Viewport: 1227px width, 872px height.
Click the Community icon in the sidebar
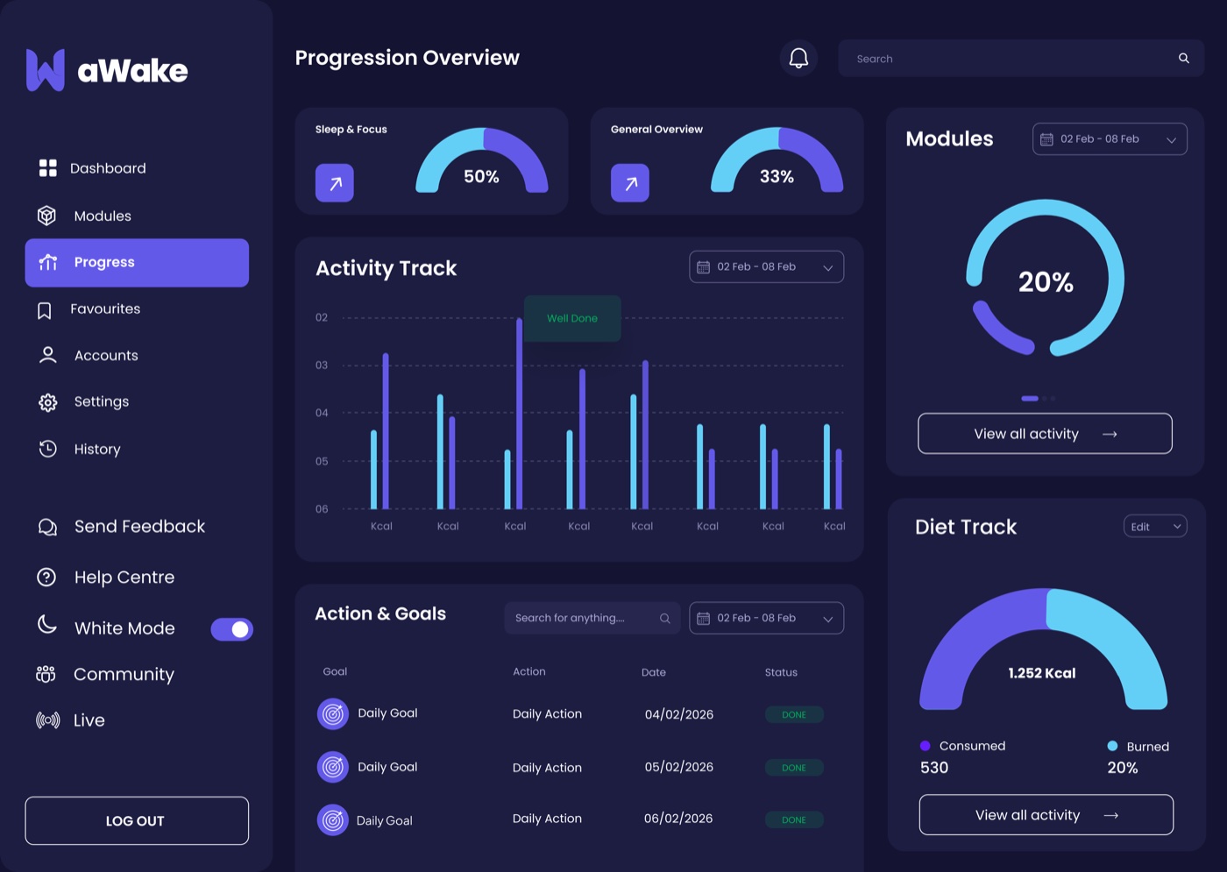[x=47, y=674]
